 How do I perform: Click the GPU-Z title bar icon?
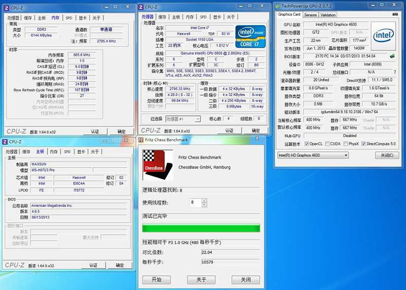coord(278,6)
